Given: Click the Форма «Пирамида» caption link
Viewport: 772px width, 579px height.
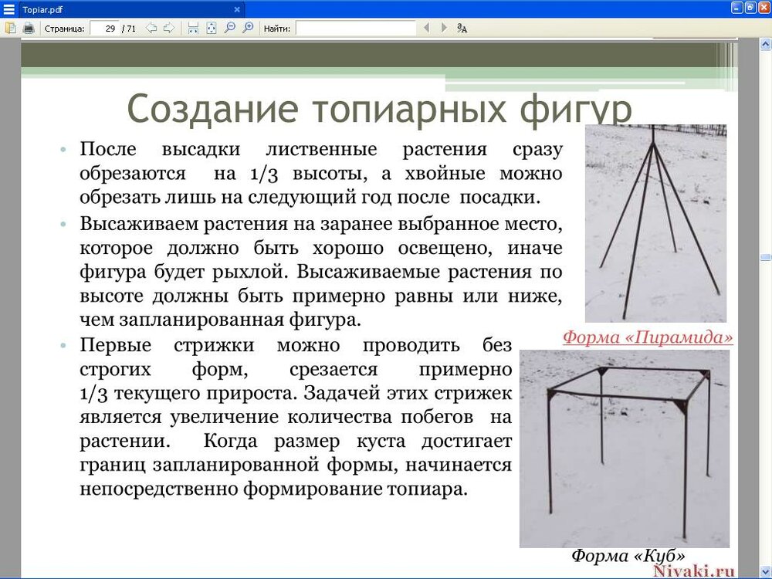Looking at the screenshot, I should coord(647,337).
